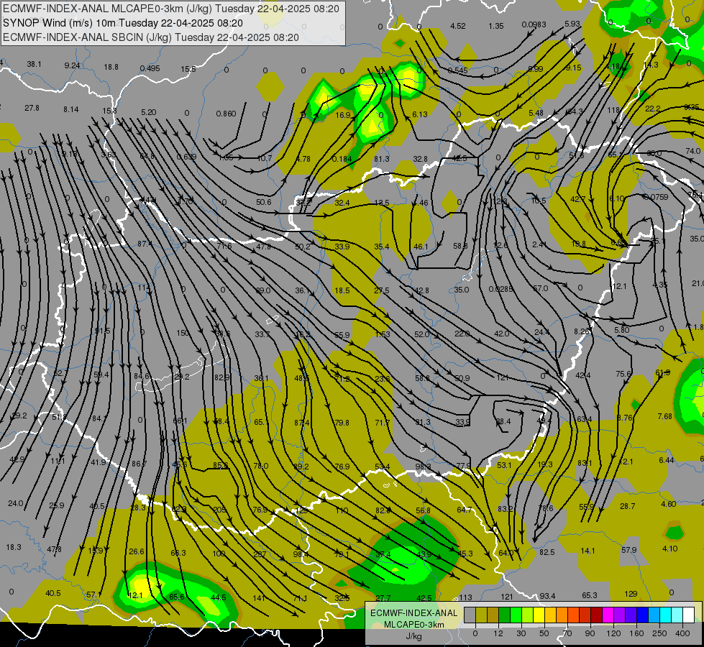The image size is (704, 647).
Task: Click the legend title ECMWF-INDEX-ANAL
Action: point(414,613)
